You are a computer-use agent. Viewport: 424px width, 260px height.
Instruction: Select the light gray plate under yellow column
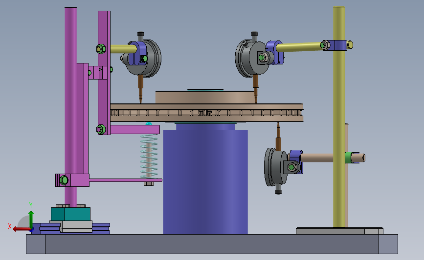pos(339,231)
